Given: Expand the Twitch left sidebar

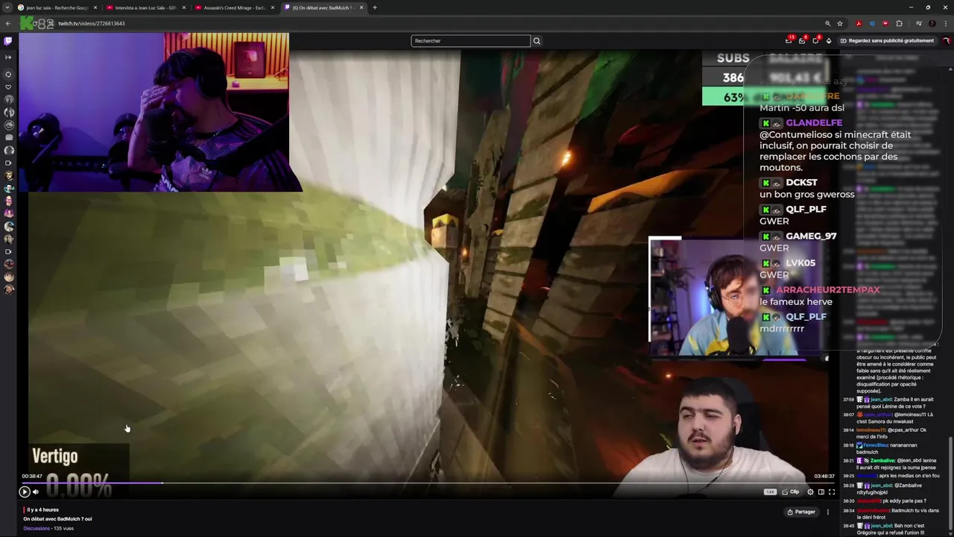Looking at the screenshot, I should 8,57.
